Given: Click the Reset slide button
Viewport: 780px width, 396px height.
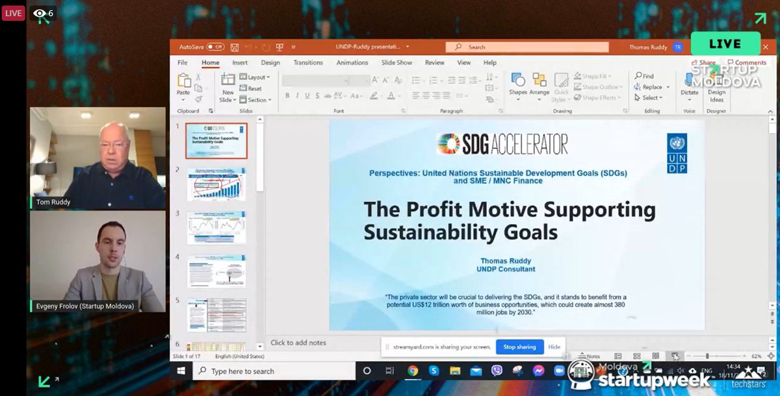Looking at the screenshot, I should (x=251, y=88).
